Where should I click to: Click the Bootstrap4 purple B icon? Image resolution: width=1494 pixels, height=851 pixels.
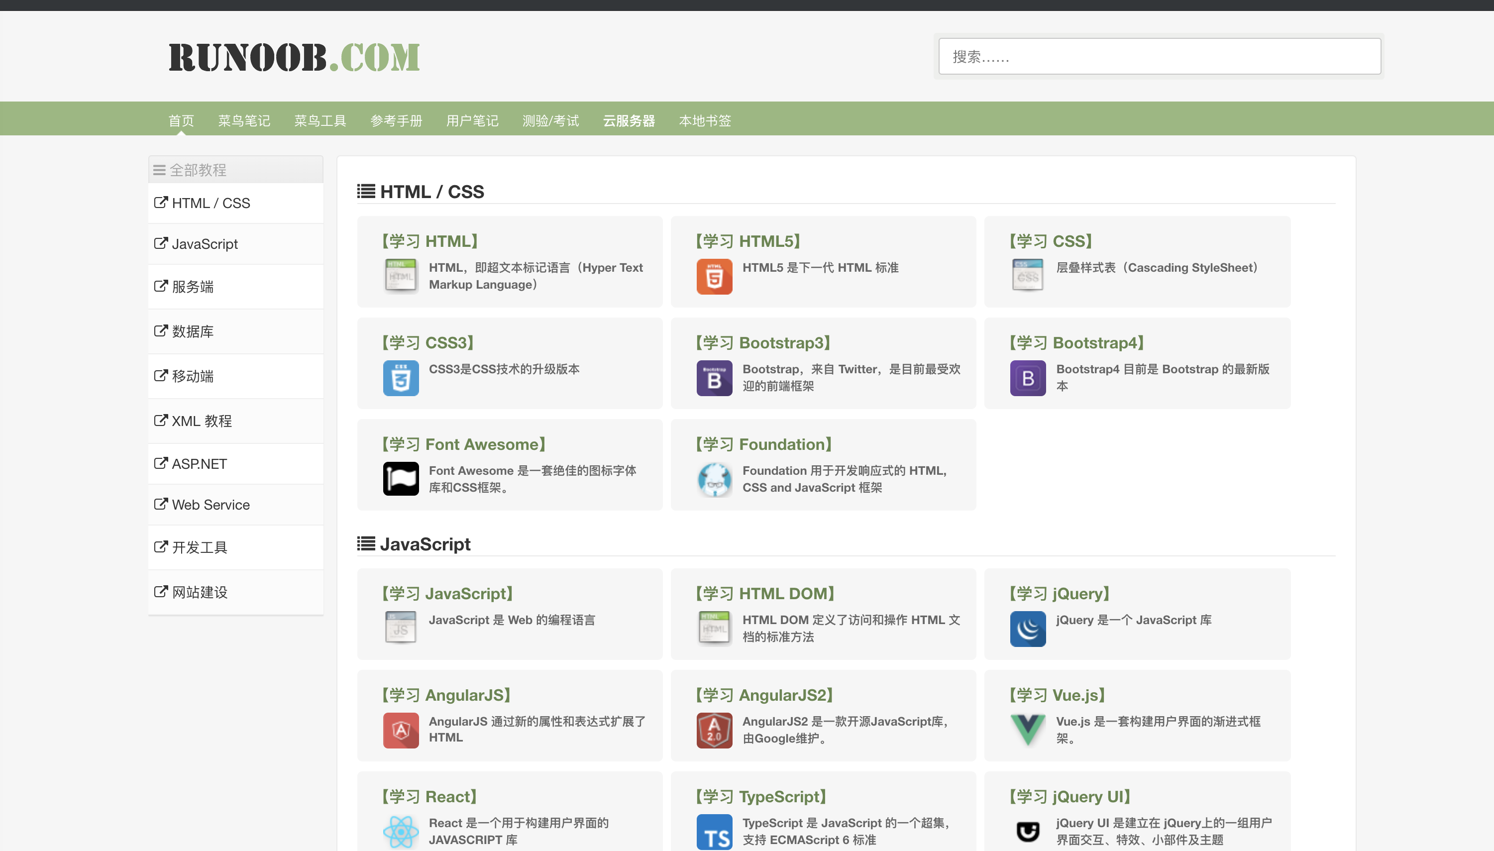point(1028,378)
